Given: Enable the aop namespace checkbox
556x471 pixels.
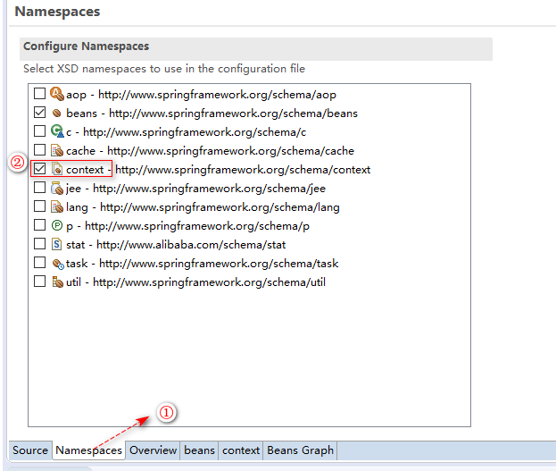Looking at the screenshot, I should [x=39, y=94].
